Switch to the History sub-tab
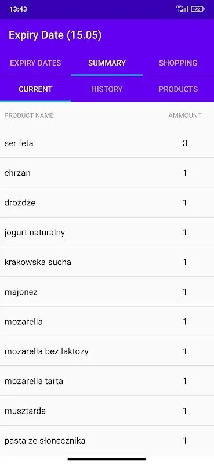 point(107,89)
